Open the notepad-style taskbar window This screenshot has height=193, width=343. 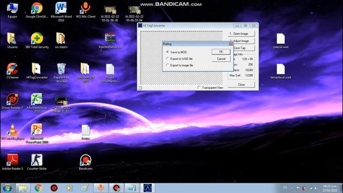(x=132, y=188)
